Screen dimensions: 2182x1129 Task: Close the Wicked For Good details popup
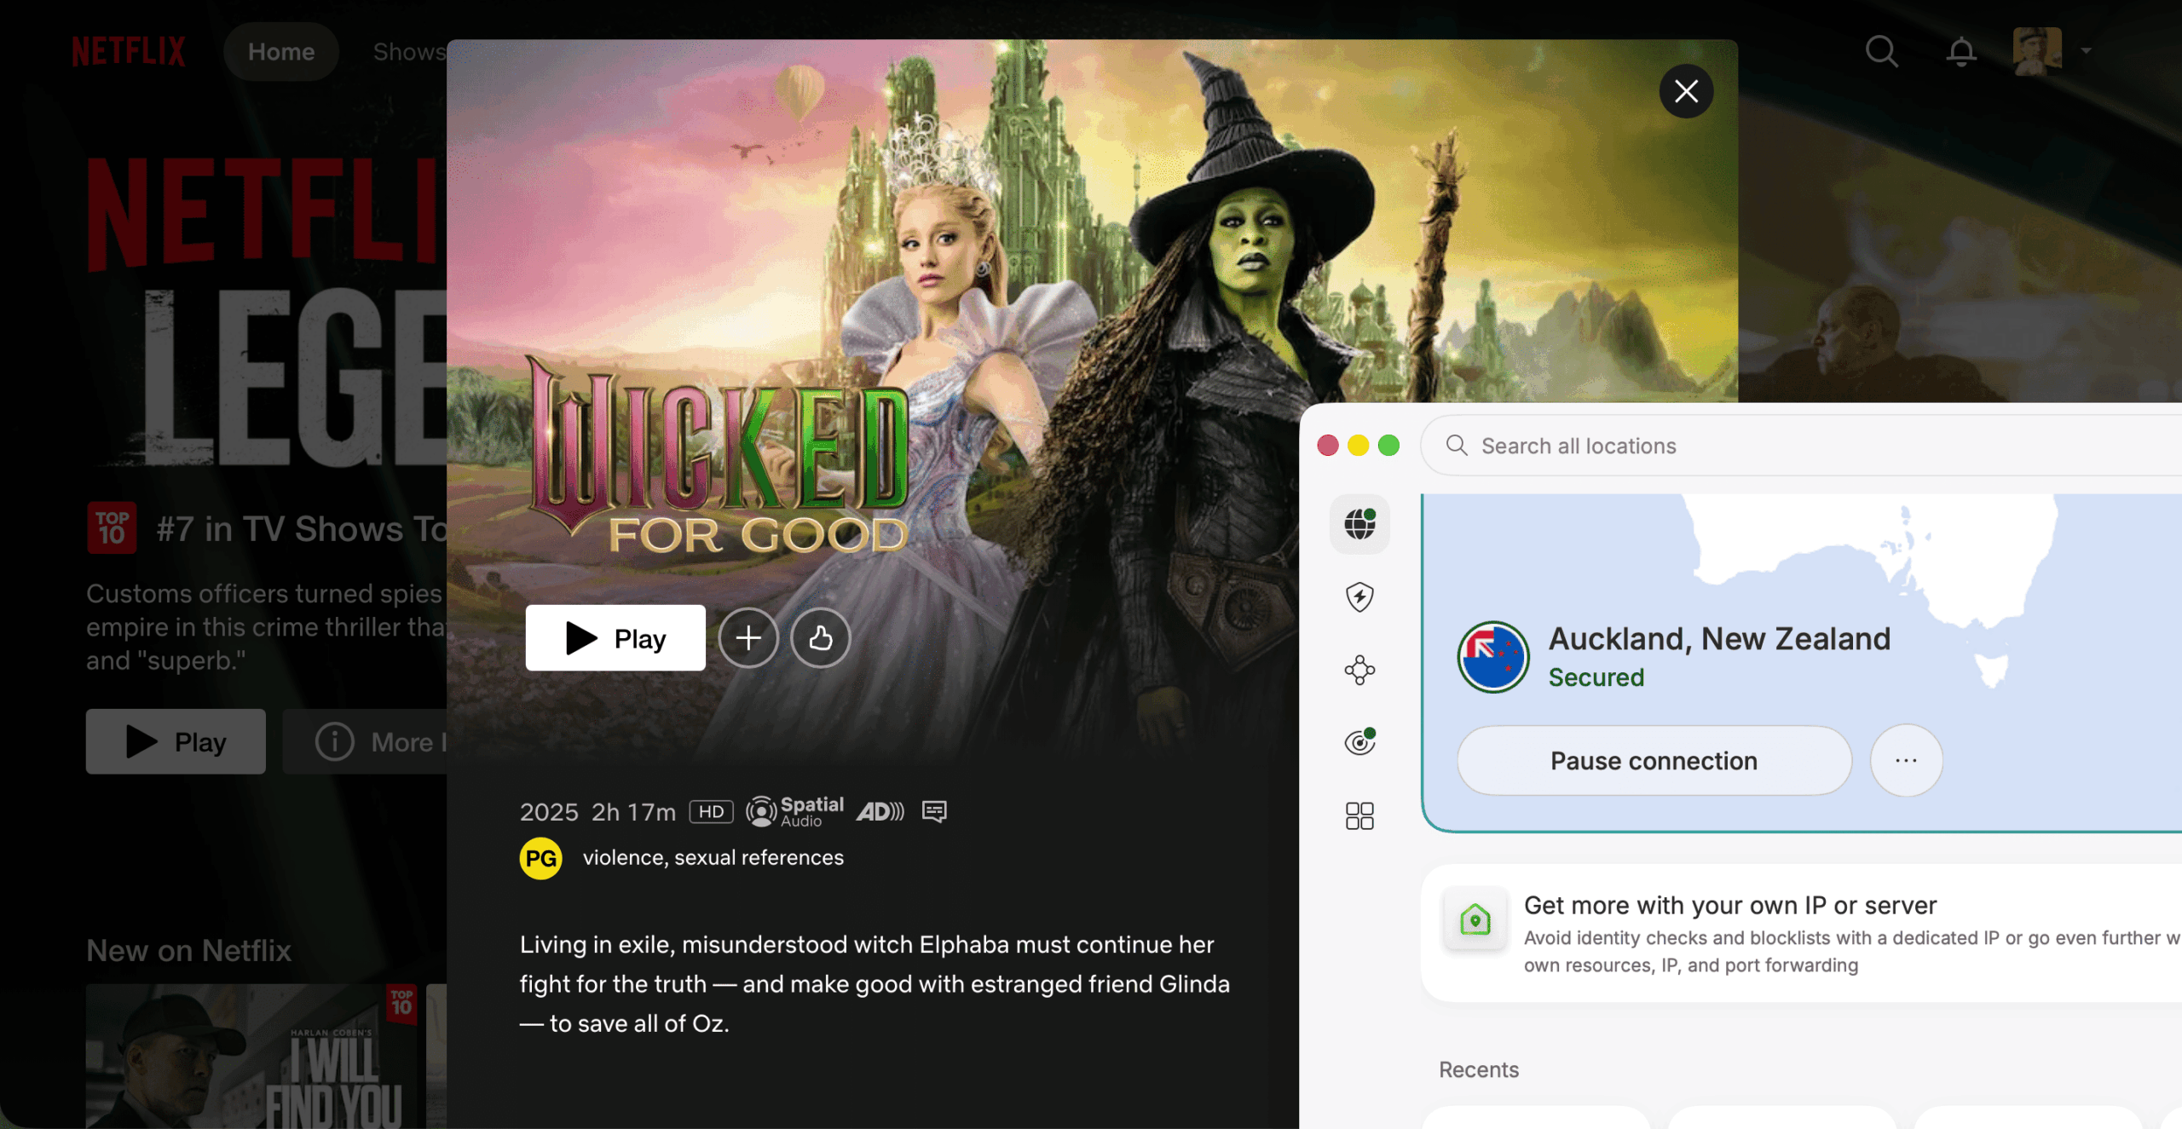1686,91
